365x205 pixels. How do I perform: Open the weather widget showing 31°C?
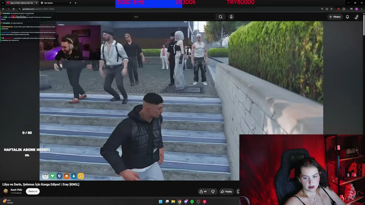8,202
